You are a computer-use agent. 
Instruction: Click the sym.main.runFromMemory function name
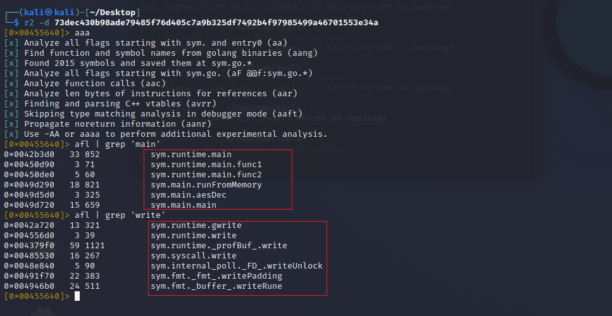point(206,184)
